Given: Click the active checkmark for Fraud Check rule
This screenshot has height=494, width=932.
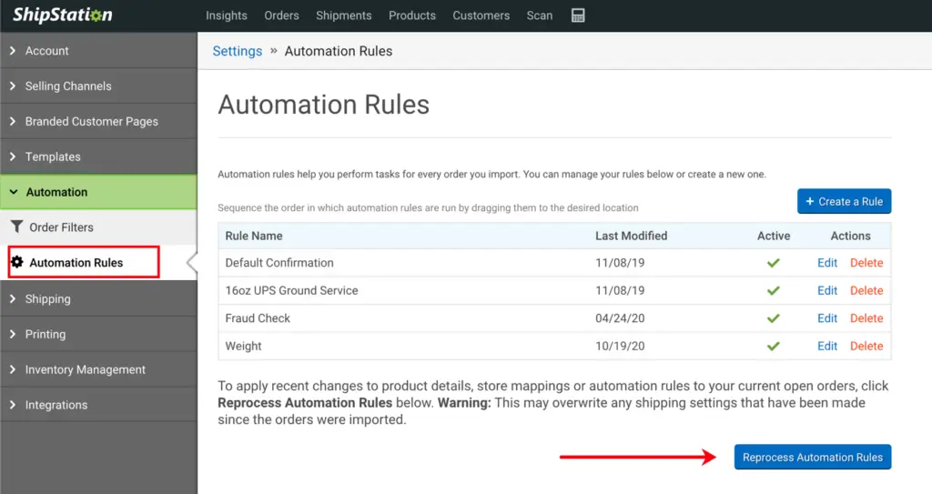Looking at the screenshot, I should 774,318.
